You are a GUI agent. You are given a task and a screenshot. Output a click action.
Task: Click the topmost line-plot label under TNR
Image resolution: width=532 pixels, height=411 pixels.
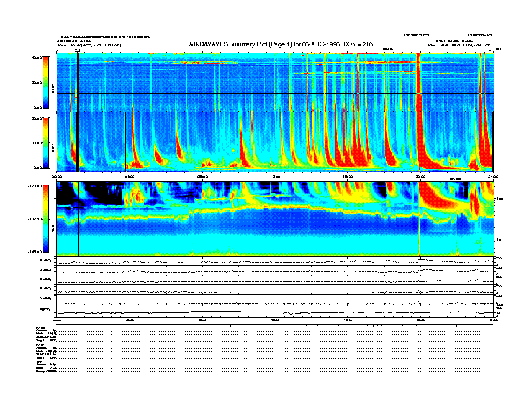pyautogui.click(x=46, y=261)
